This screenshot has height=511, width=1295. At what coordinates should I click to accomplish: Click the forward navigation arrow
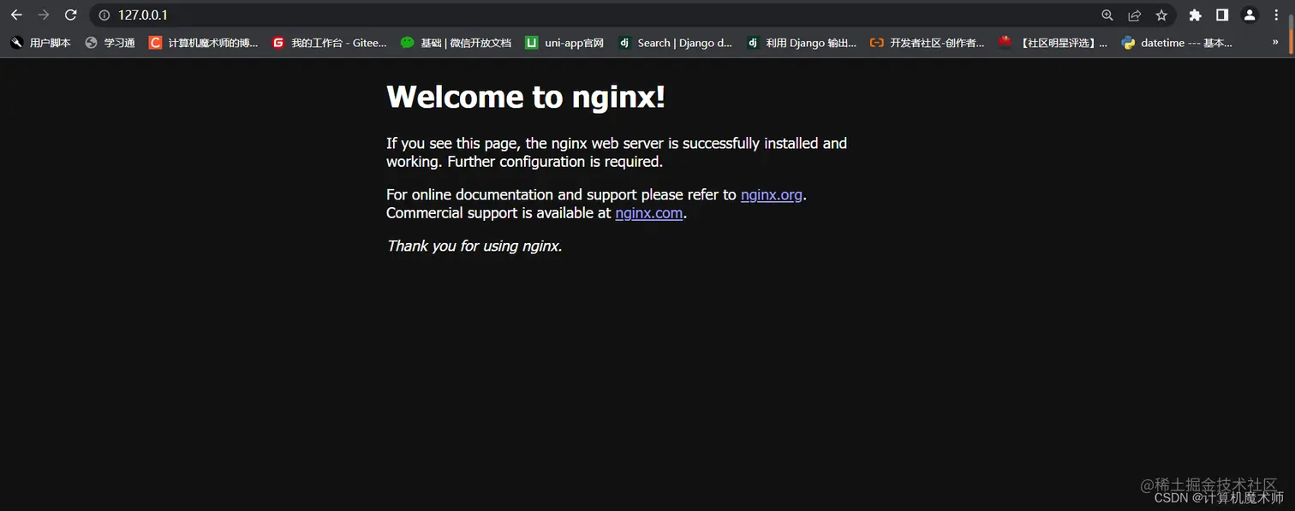[44, 15]
